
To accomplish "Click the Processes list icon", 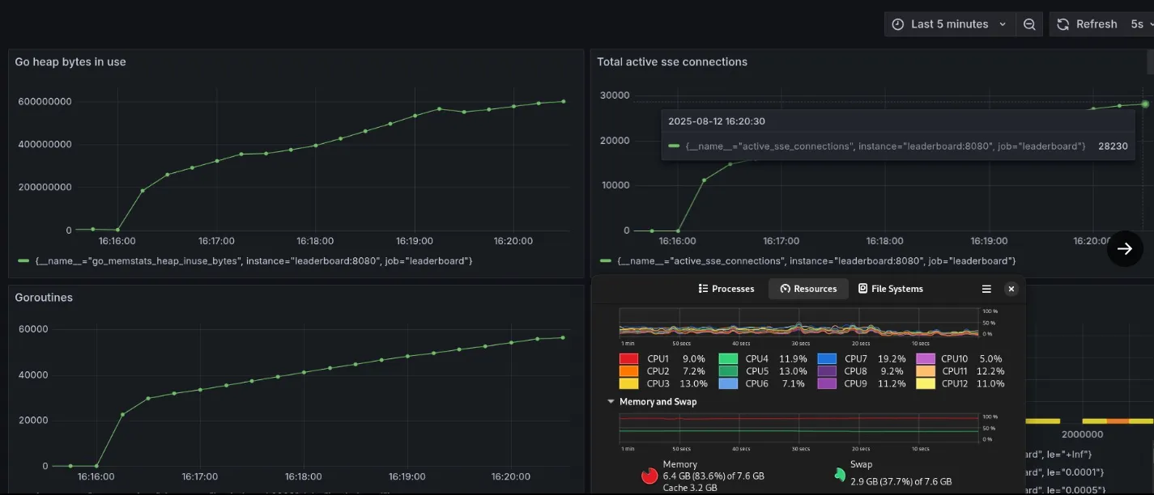I will (704, 288).
